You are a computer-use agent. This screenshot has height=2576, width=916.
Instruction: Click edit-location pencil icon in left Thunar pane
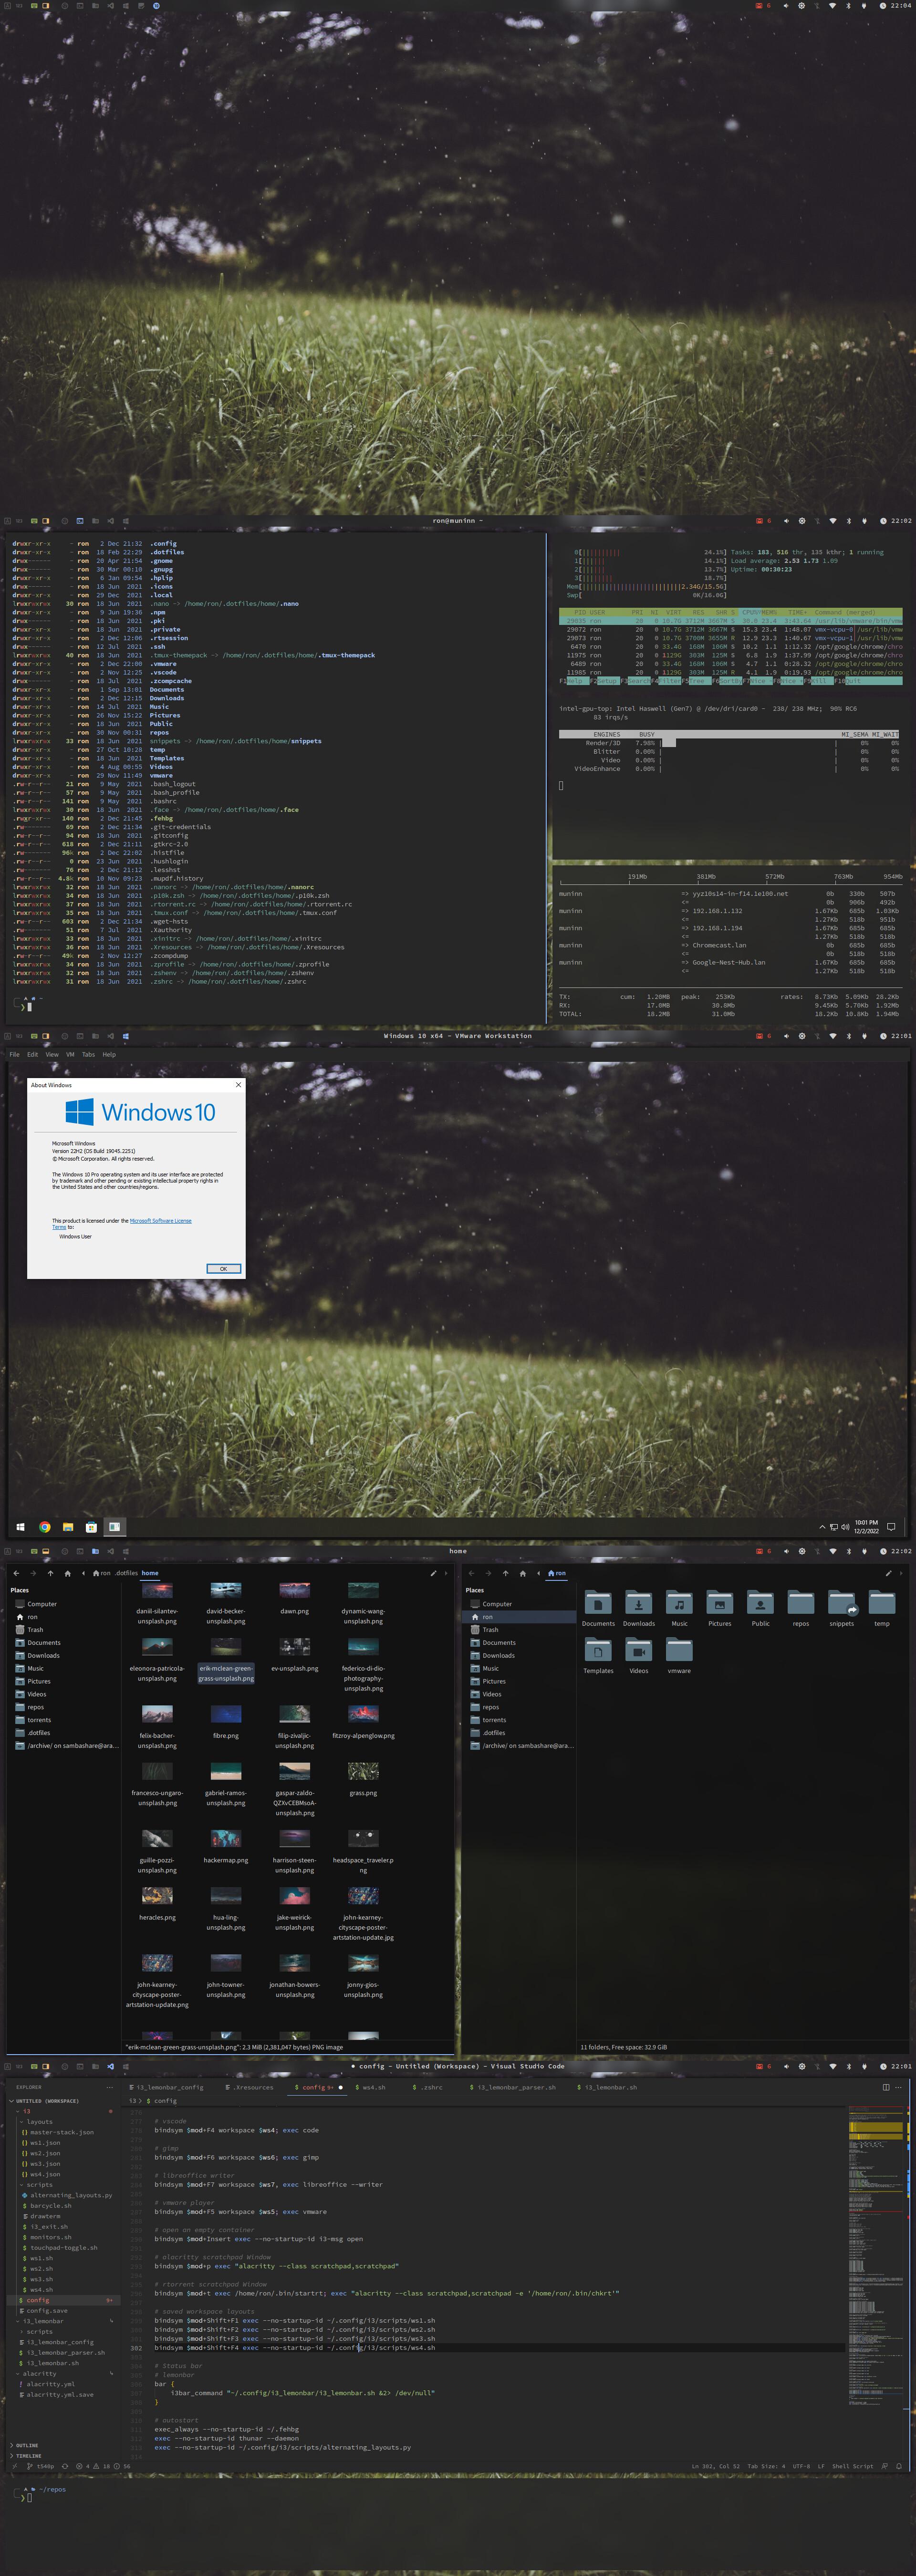(433, 1573)
